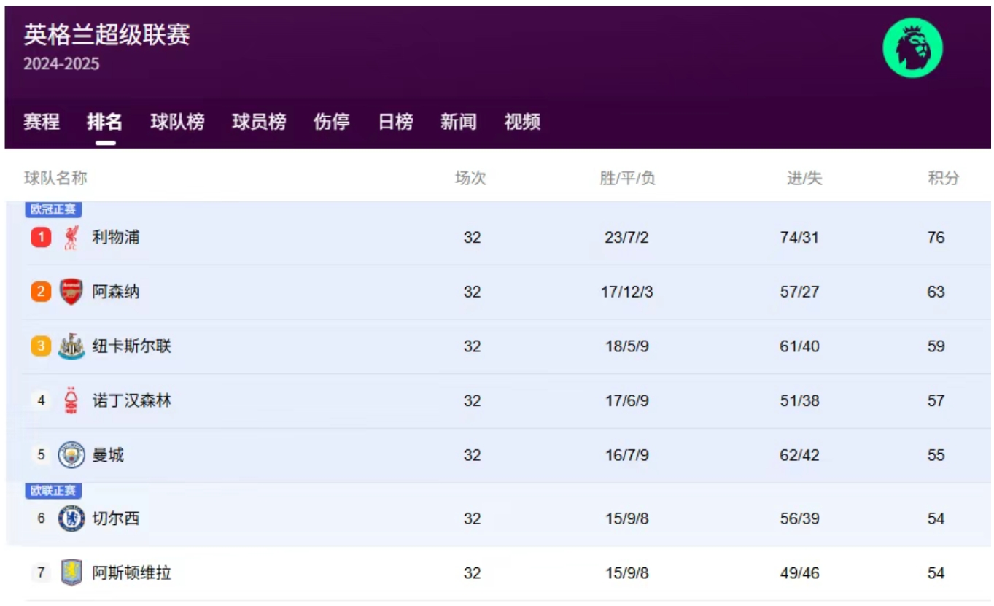Click Manchester City's 55 points value
The width and height of the screenshot is (994, 606).
pos(936,456)
